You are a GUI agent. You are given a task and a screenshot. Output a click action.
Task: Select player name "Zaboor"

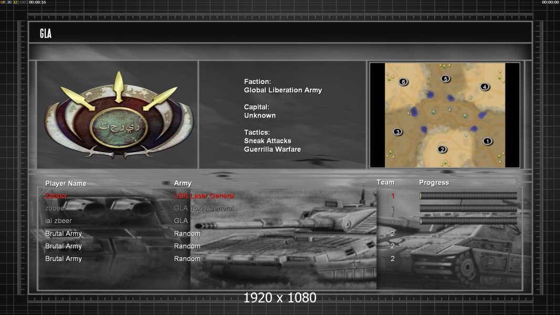(56, 196)
